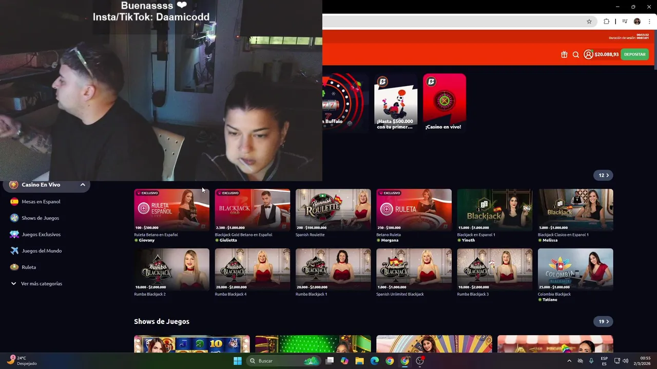Click the $20.088,93 account balance

point(606,54)
